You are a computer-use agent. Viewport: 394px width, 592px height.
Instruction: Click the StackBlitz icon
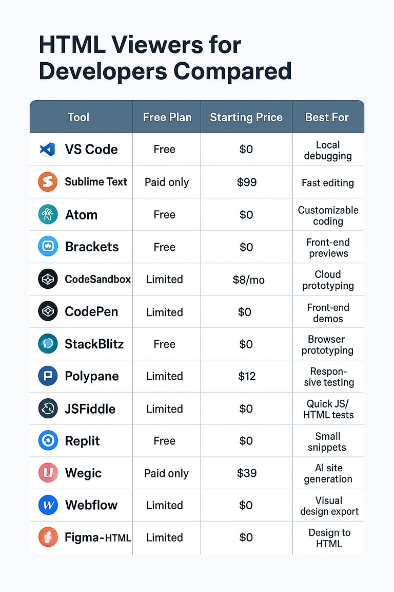pyautogui.click(x=48, y=344)
